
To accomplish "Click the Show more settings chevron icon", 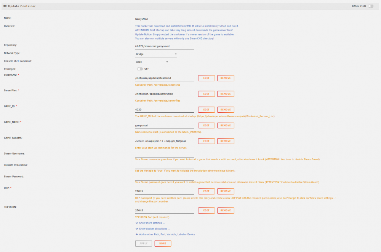I will [137, 223].
